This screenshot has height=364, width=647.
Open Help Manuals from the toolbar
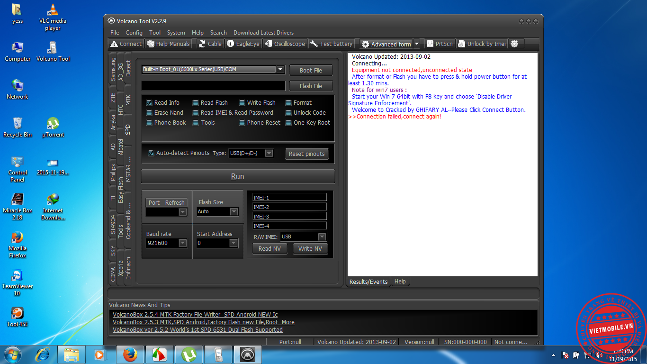click(169, 44)
